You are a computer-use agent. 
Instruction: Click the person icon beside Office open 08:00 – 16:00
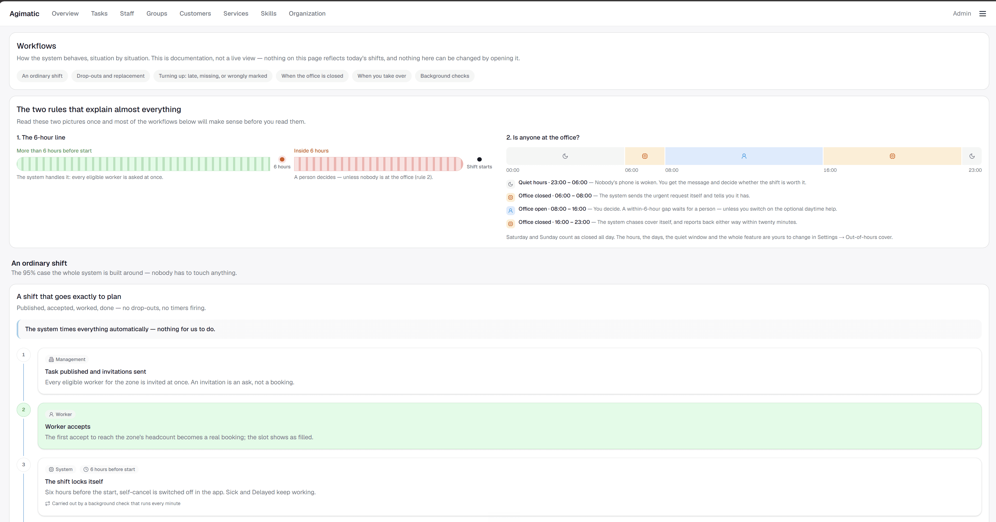pyautogui.click(x=510, y=211)
